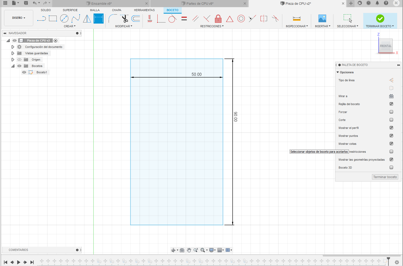Toggle the Mostrar el perfil checkbox

[391, 128]
